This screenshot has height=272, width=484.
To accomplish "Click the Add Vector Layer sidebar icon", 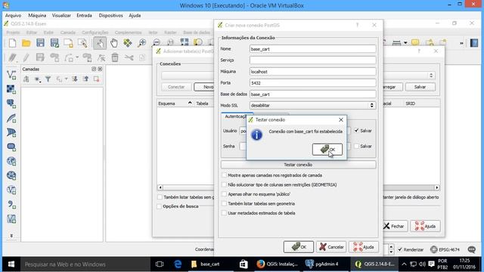I will [11, 75].
